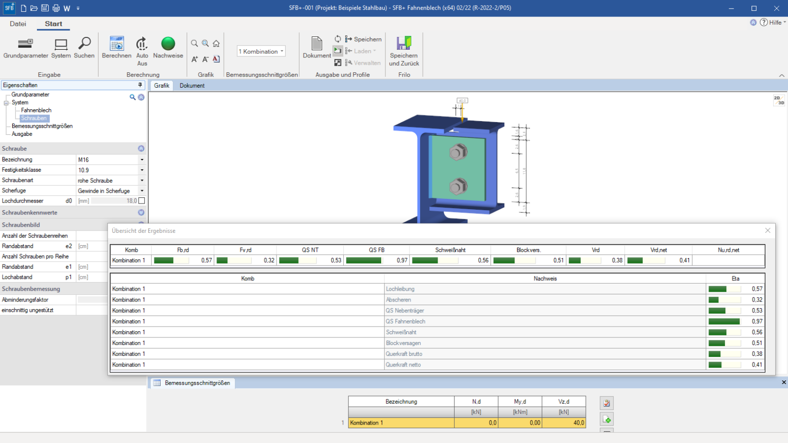The width and height of the screenshot is (788, 443).
Task: Click the QS Fahnenblech utilization bar
Action: coord(724,321)
